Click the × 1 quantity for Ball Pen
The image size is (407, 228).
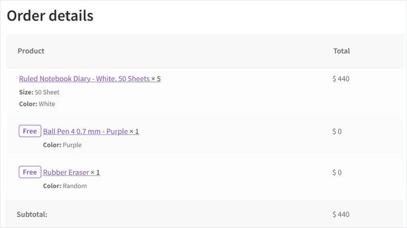coord(134,132)
